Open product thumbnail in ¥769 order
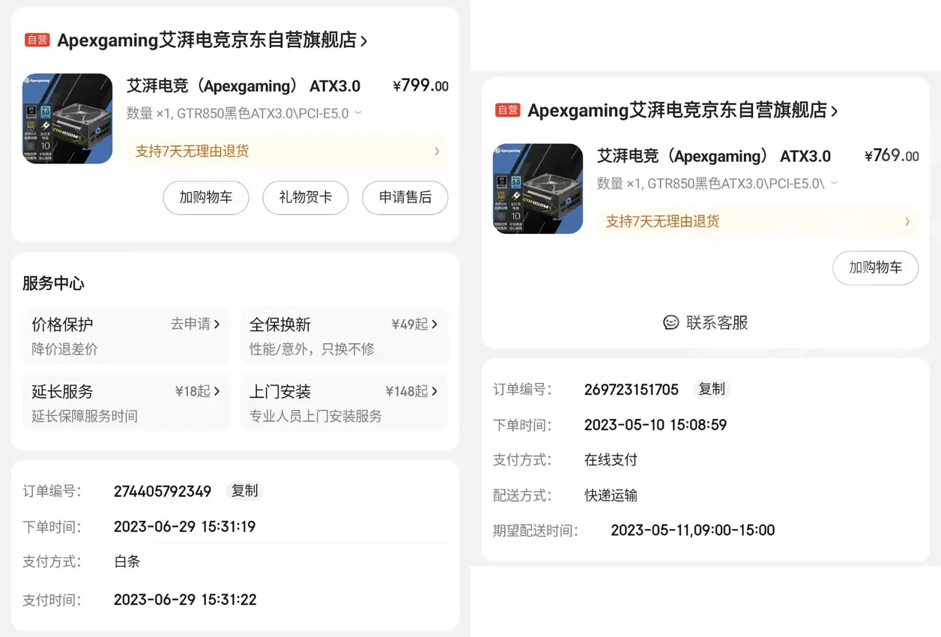Viewport: 941px width, 637px height. tap(538, 189)
